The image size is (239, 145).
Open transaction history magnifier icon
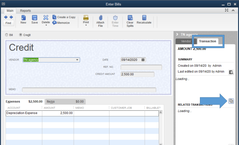tap(231, 72)
